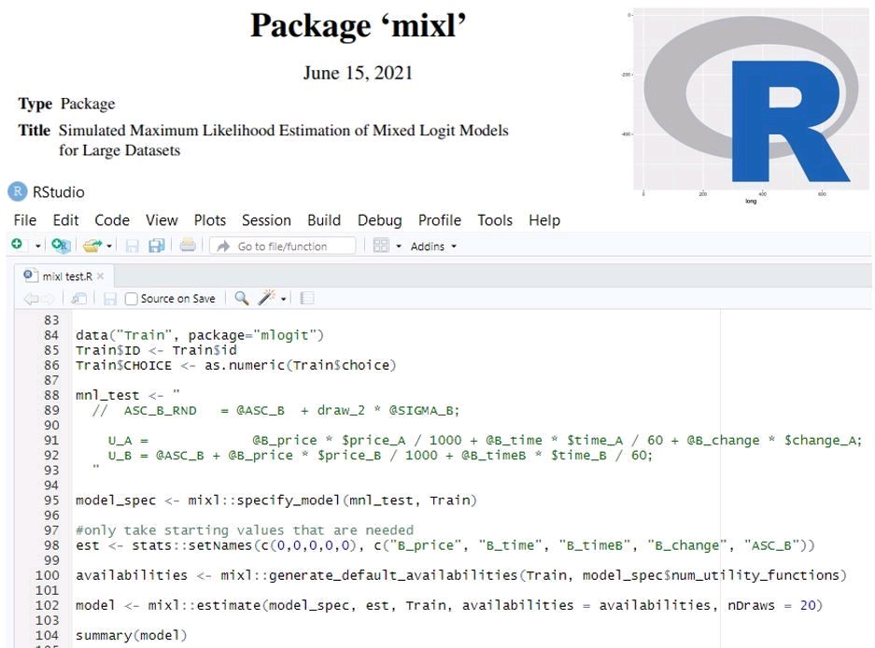Close the mixl test.R tab

tap(101, 276)
